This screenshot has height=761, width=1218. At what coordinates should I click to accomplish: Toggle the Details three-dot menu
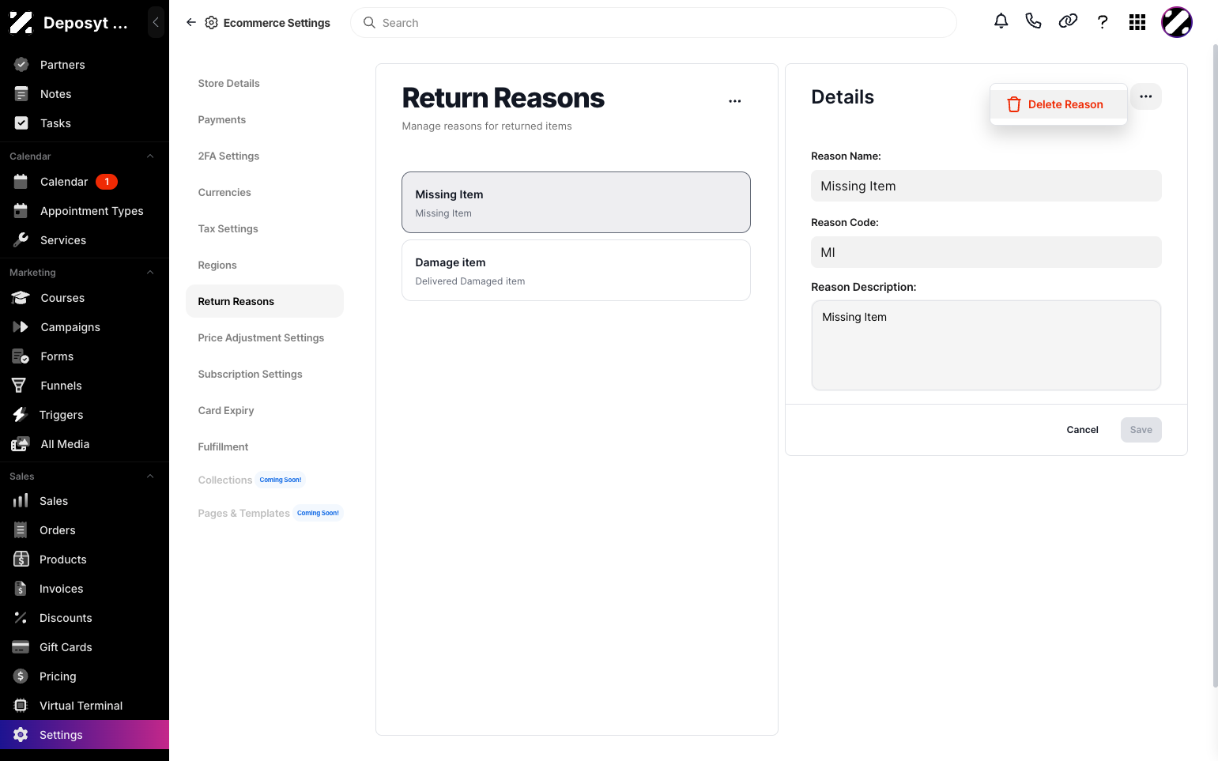[x=1146, y=96]
